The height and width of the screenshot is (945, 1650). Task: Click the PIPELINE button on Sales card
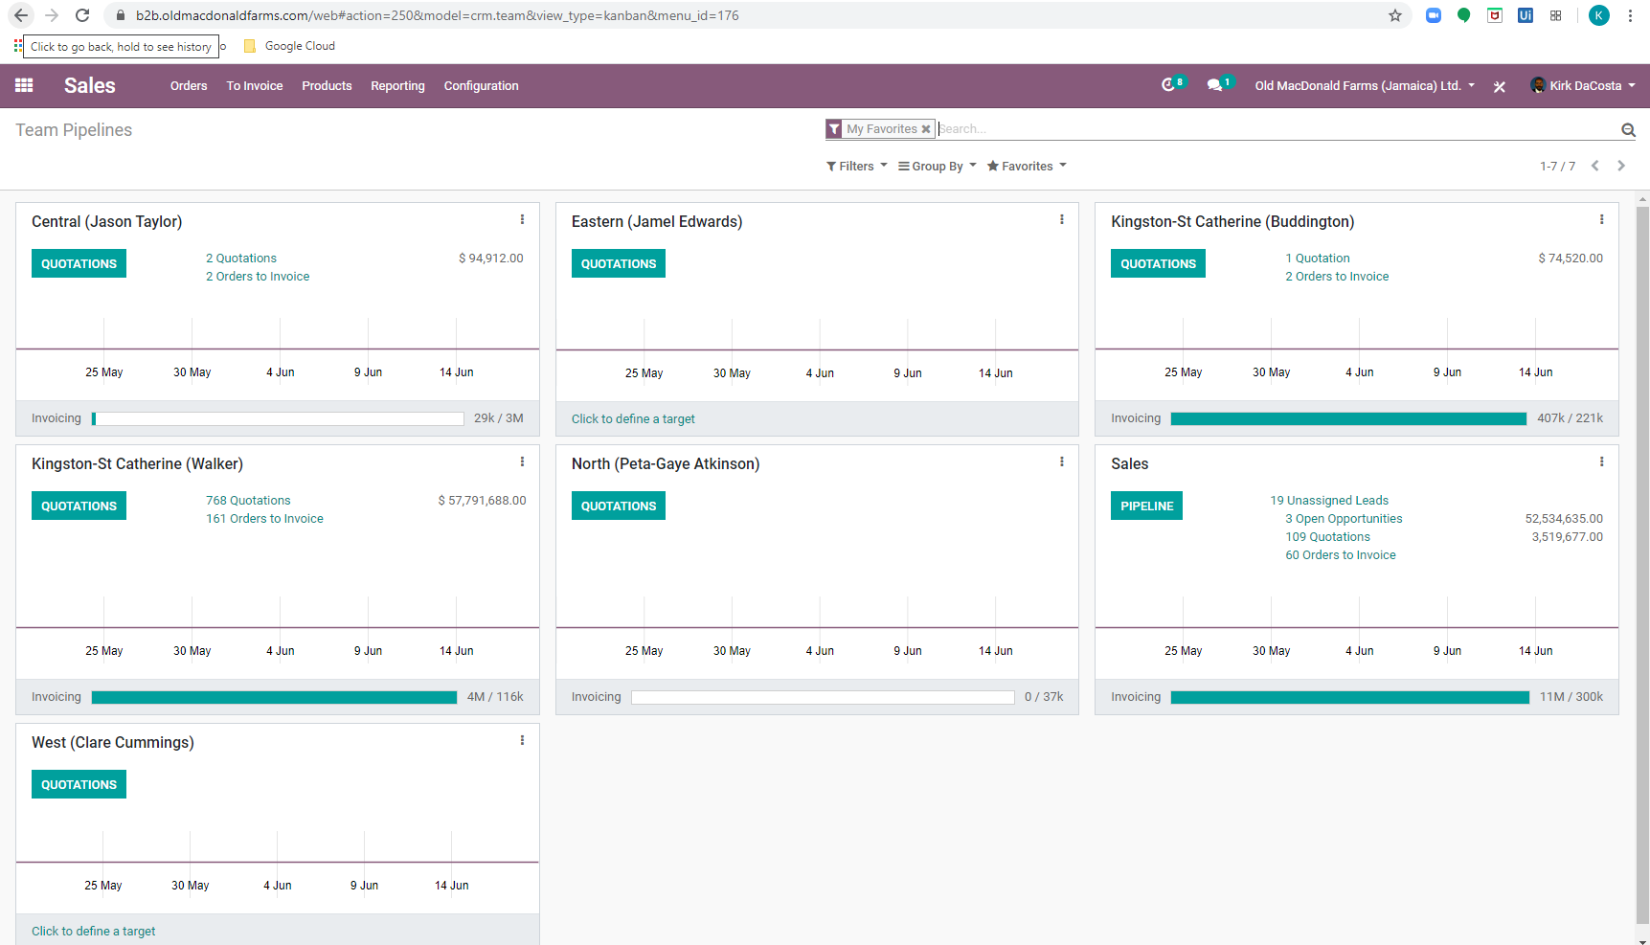[x=1146, y=506]
